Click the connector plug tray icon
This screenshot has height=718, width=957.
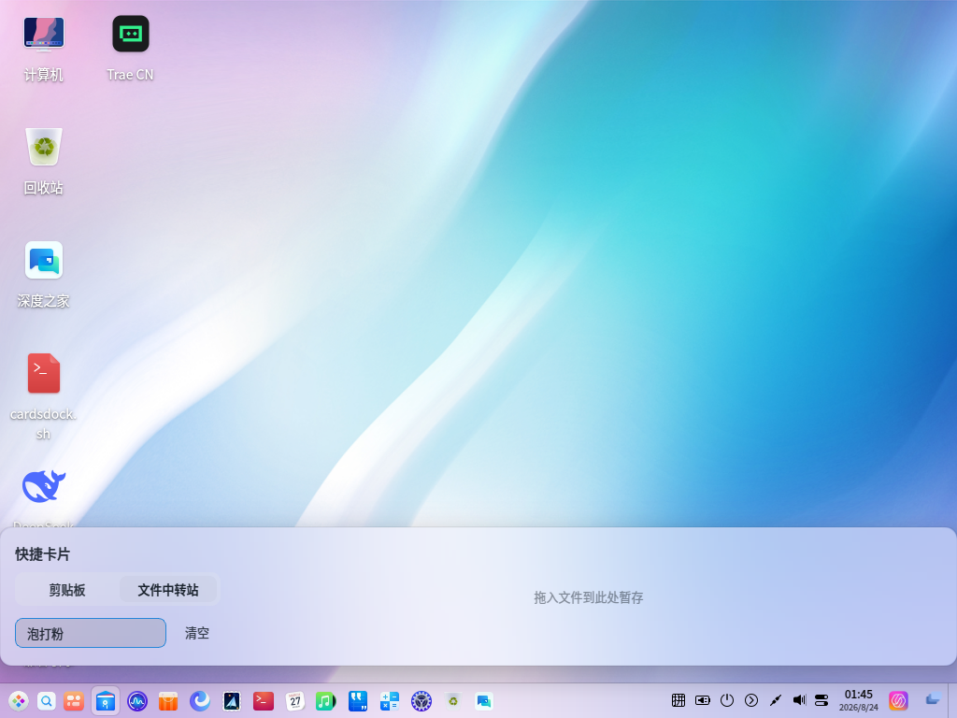click(776, 700)
